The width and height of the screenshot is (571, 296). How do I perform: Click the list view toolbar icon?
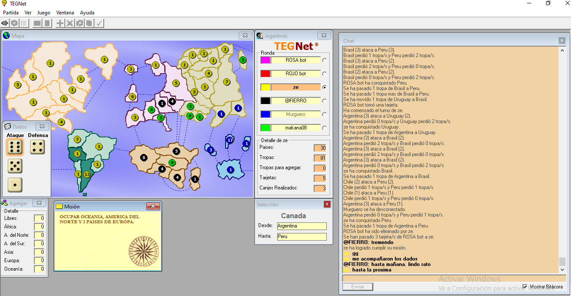(x=24, y=23)
